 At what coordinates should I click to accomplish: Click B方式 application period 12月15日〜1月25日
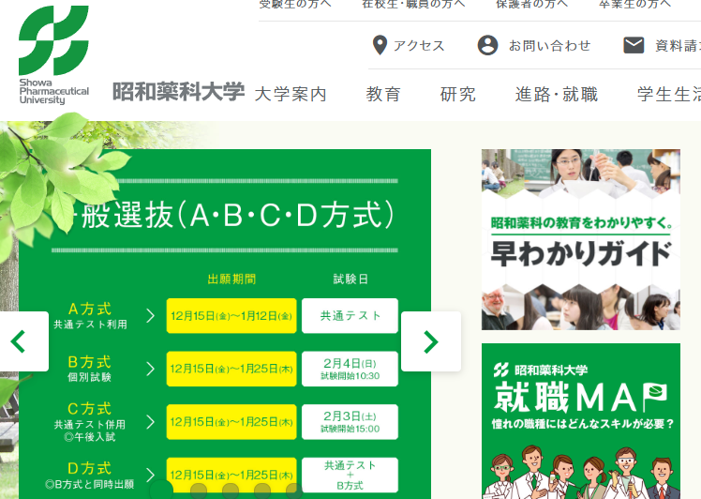[231, 369]
